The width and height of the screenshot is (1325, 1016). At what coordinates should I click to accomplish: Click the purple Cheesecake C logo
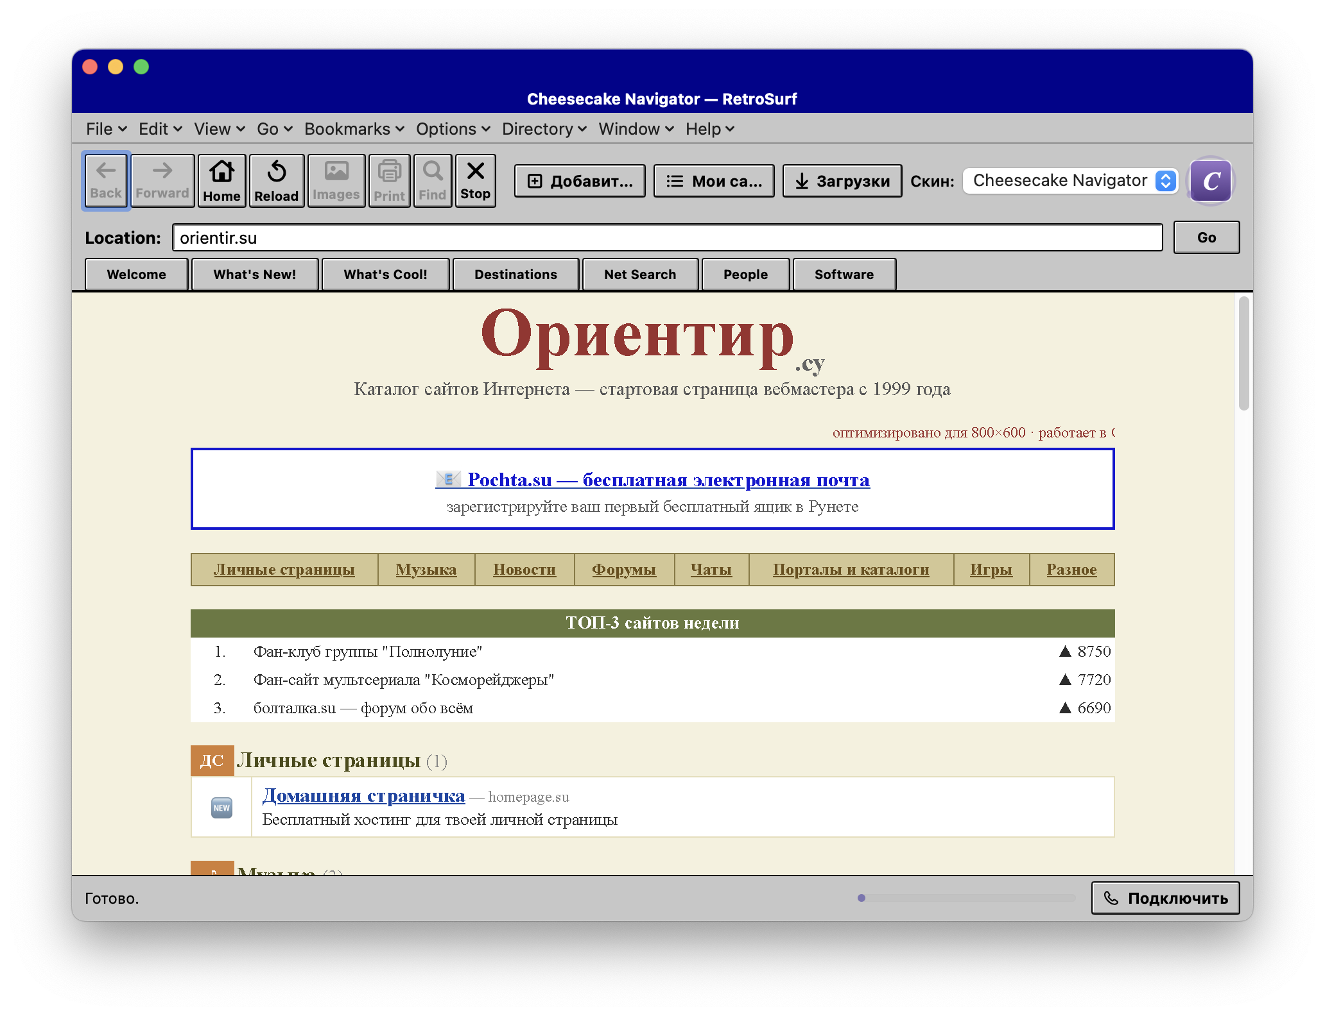1211,182
